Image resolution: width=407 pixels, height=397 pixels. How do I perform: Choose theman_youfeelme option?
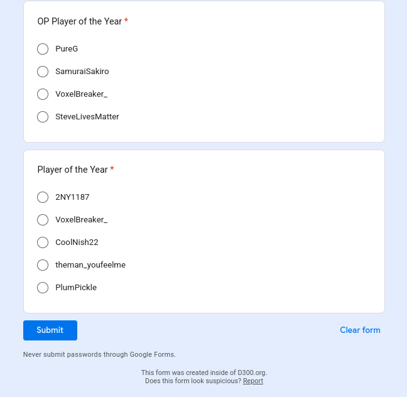43,265
